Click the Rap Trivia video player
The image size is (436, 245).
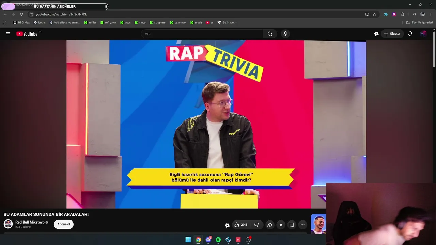[x=216, y=124]
